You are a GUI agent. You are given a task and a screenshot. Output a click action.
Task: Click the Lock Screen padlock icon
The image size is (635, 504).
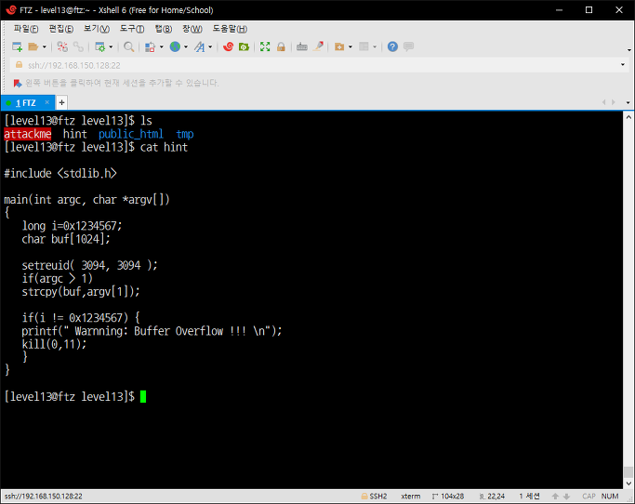pos(281,47)
